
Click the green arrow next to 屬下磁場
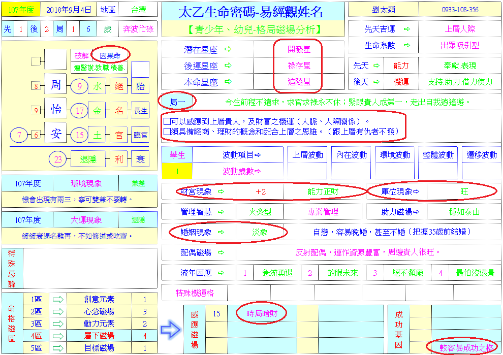click(59, 336)
